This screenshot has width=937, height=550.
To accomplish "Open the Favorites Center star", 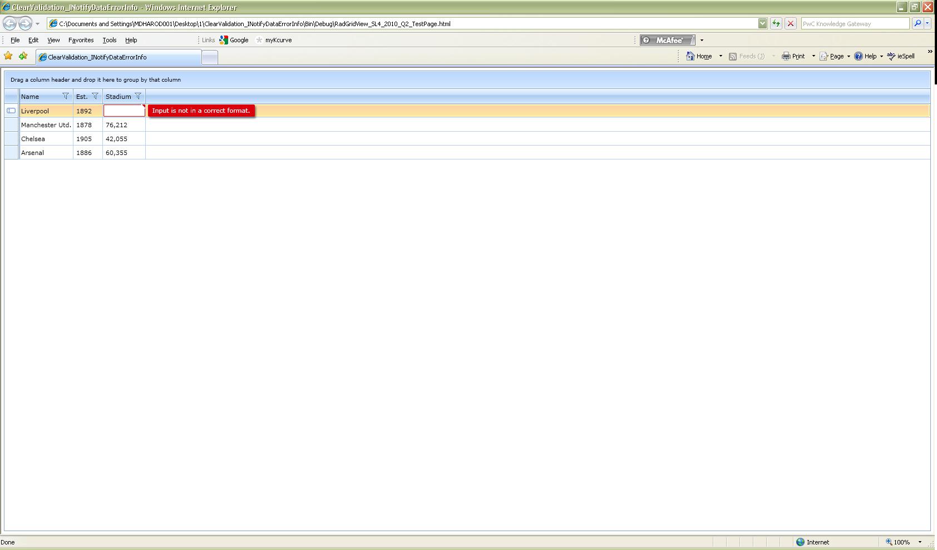I will 8,56.
